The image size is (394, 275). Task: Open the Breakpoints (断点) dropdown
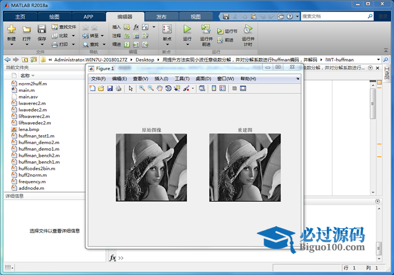point(167,46)
